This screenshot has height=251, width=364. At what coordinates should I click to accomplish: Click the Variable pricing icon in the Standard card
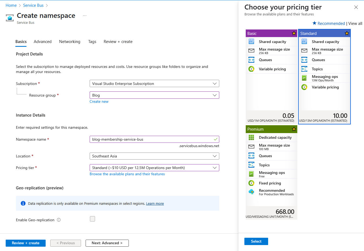click(304, 87)
